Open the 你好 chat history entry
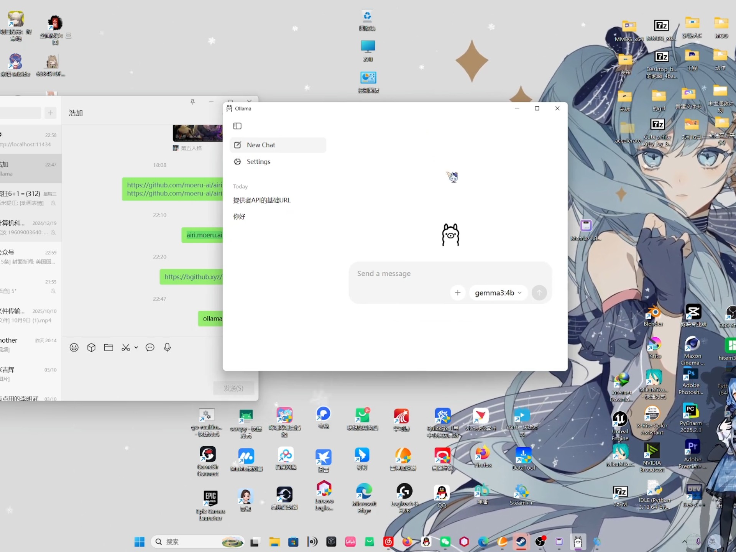The image size is (736, 552). tap(239, 217)
